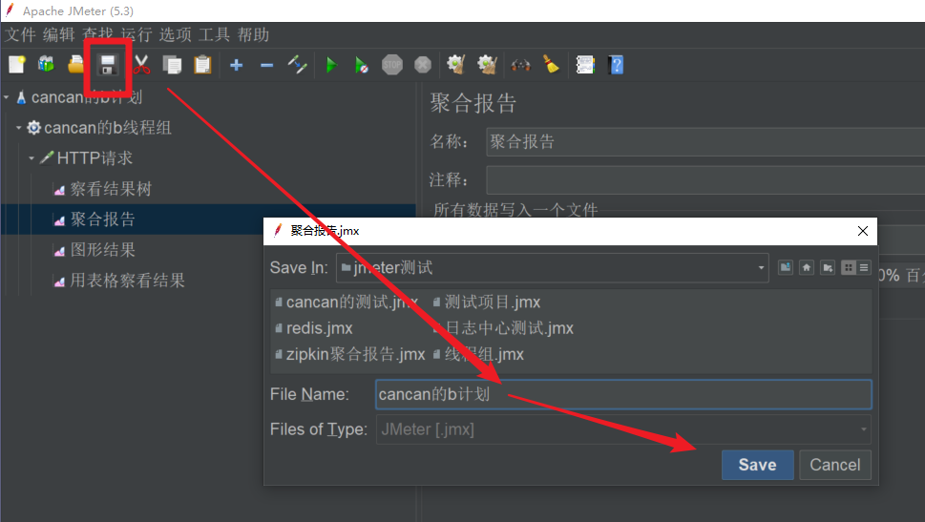Select file 测试项目.jmx in dialog
The width and height of the screenshot is (925, 522).
487,302
